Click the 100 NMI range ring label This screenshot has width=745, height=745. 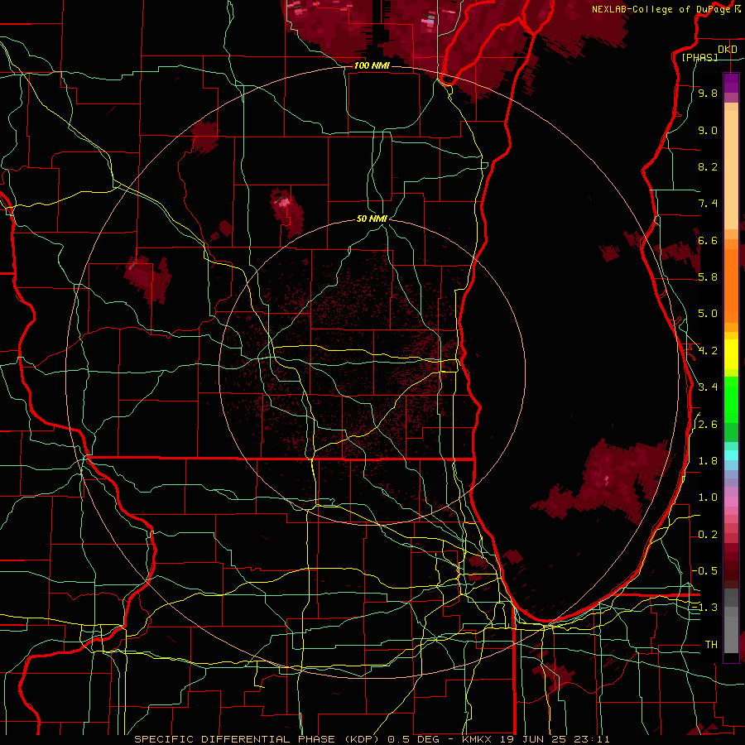coord(372,65)
